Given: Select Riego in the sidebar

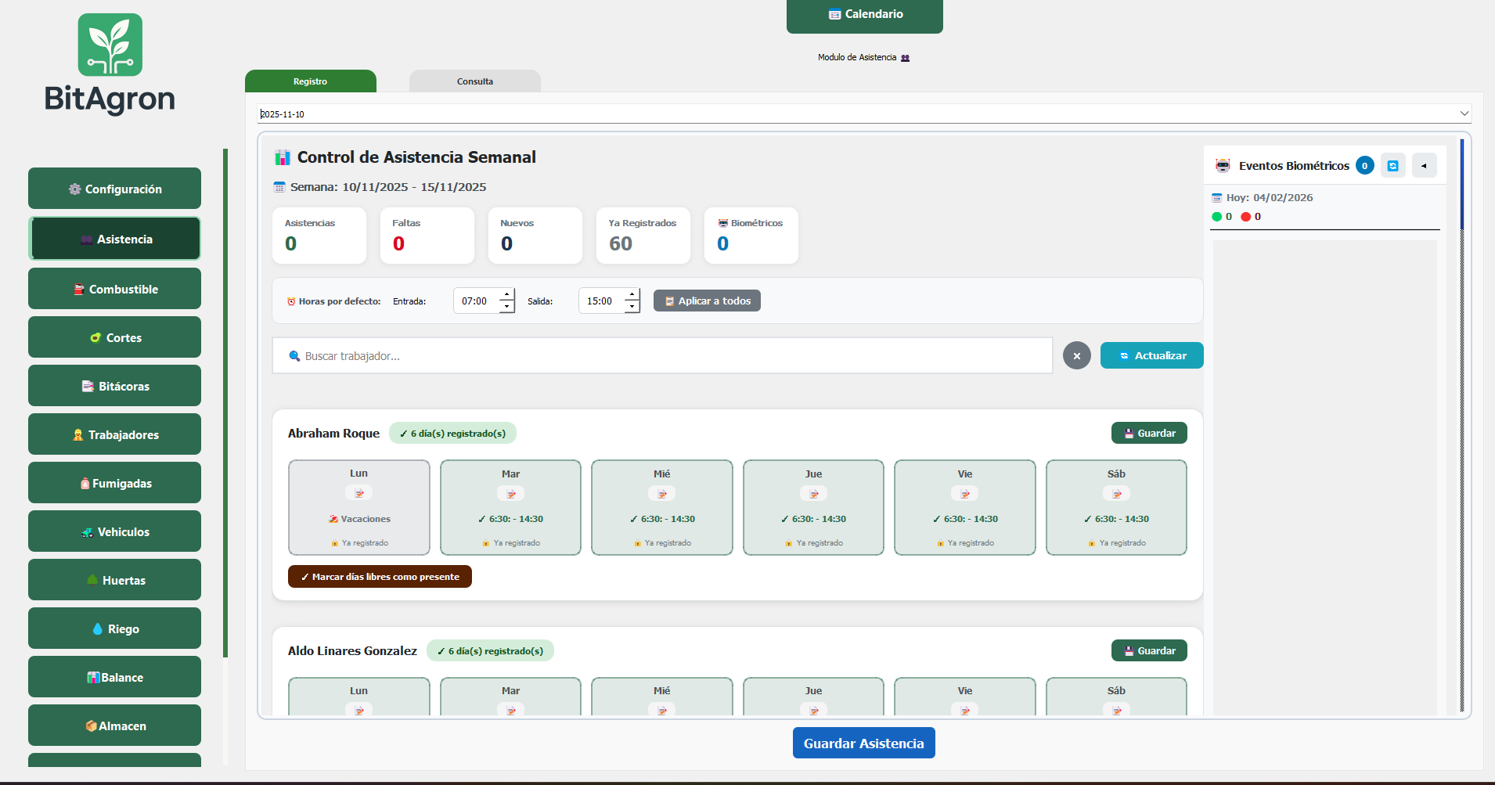Looking at the screenshot, I should click(x=114, y=628).
